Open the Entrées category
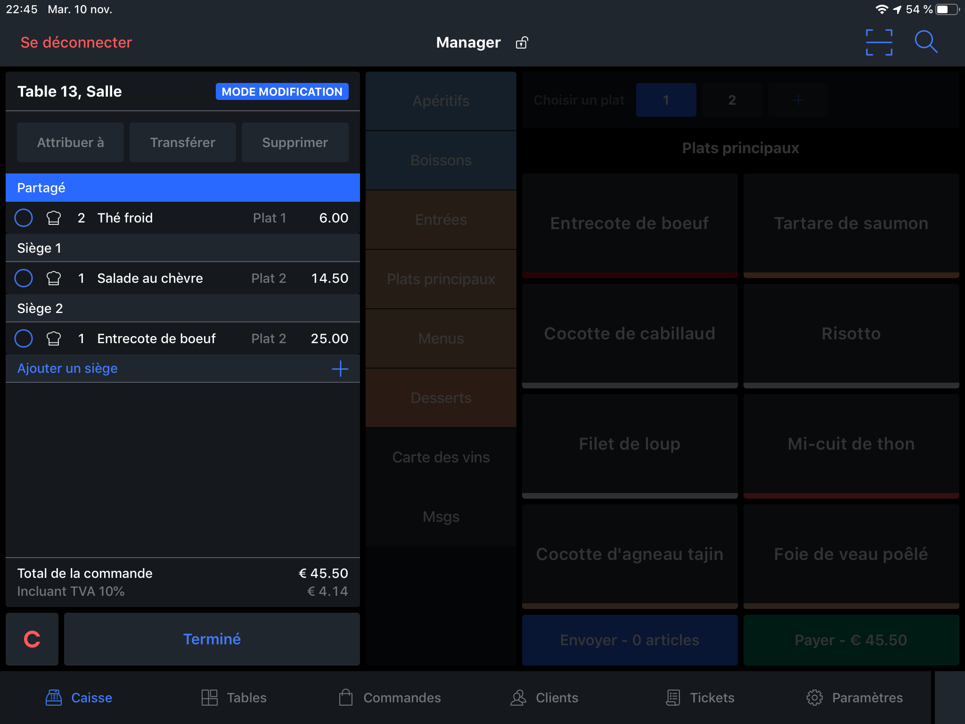 [441, 220]
